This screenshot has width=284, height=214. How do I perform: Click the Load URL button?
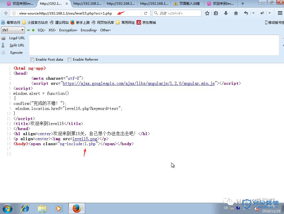17,38
